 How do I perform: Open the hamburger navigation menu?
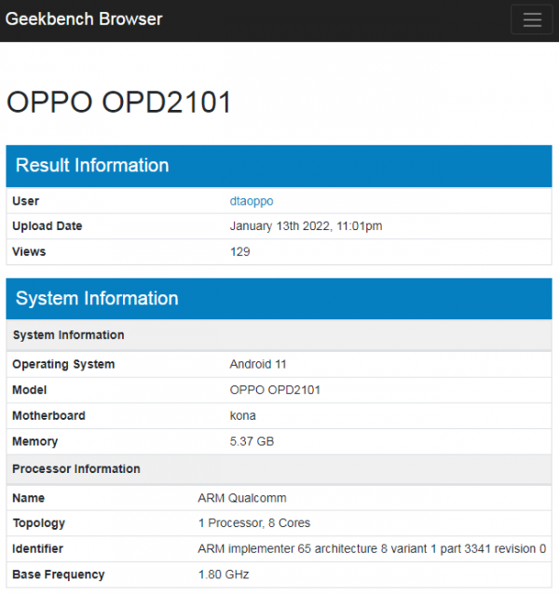(531, 20)
